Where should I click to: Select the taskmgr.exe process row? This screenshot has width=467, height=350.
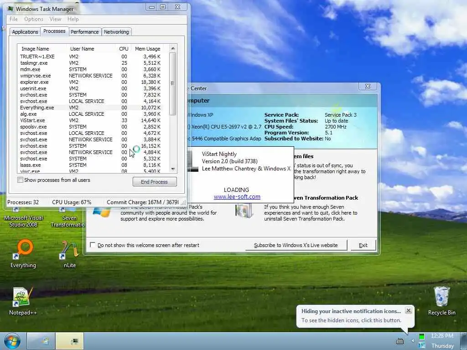91,63
